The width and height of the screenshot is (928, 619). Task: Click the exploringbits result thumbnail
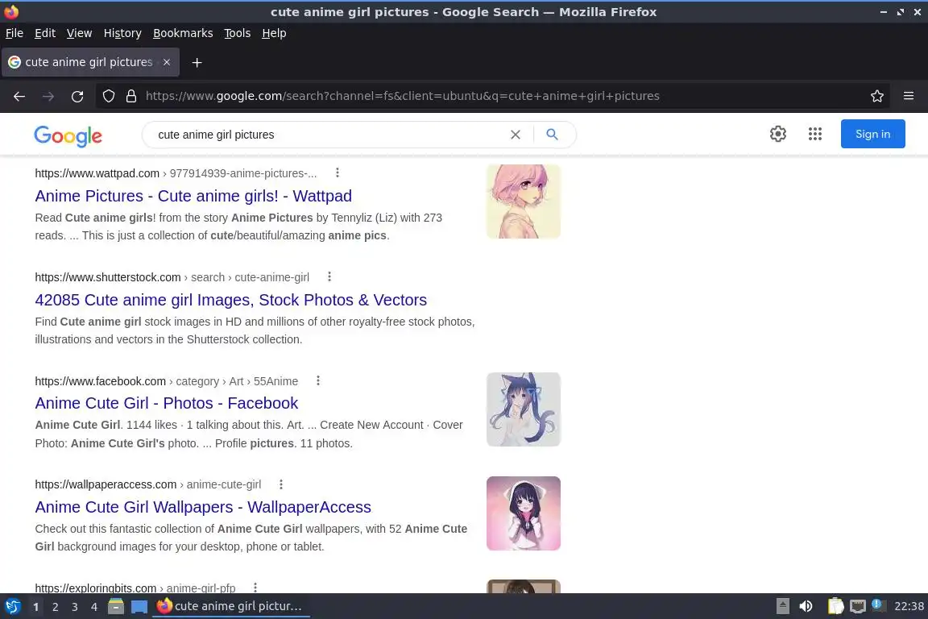523,587
